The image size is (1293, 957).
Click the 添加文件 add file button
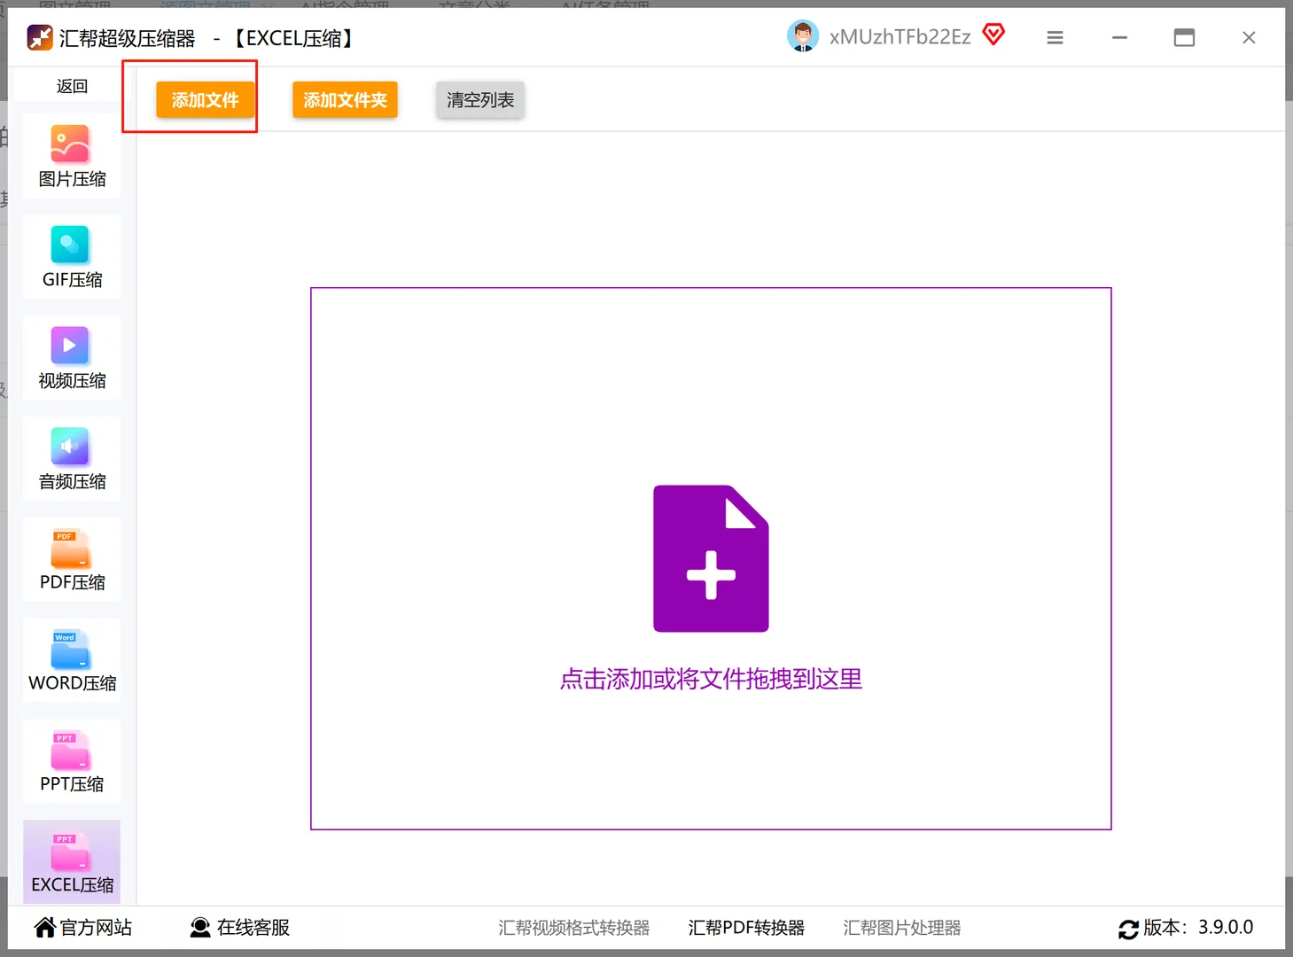(204, 100)
